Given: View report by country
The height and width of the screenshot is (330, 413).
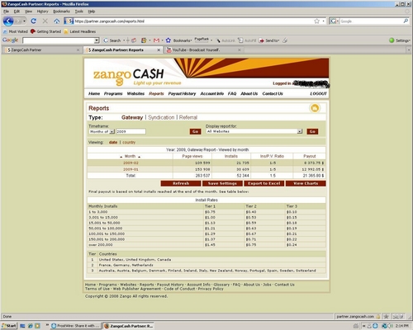Looking at the screenshot, I should point(129,143).
